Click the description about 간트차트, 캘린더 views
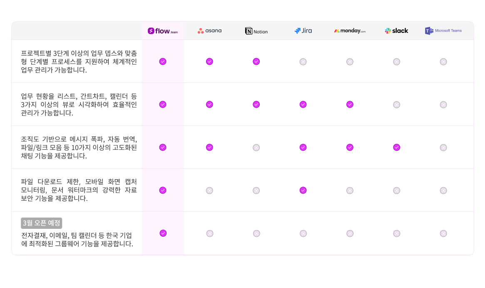485x288 pixels. point(79,104)
